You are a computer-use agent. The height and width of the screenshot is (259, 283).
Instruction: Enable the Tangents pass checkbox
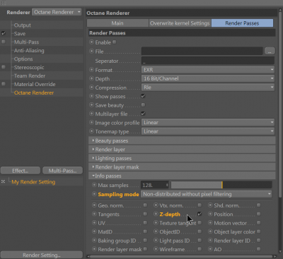click(145, 214)
